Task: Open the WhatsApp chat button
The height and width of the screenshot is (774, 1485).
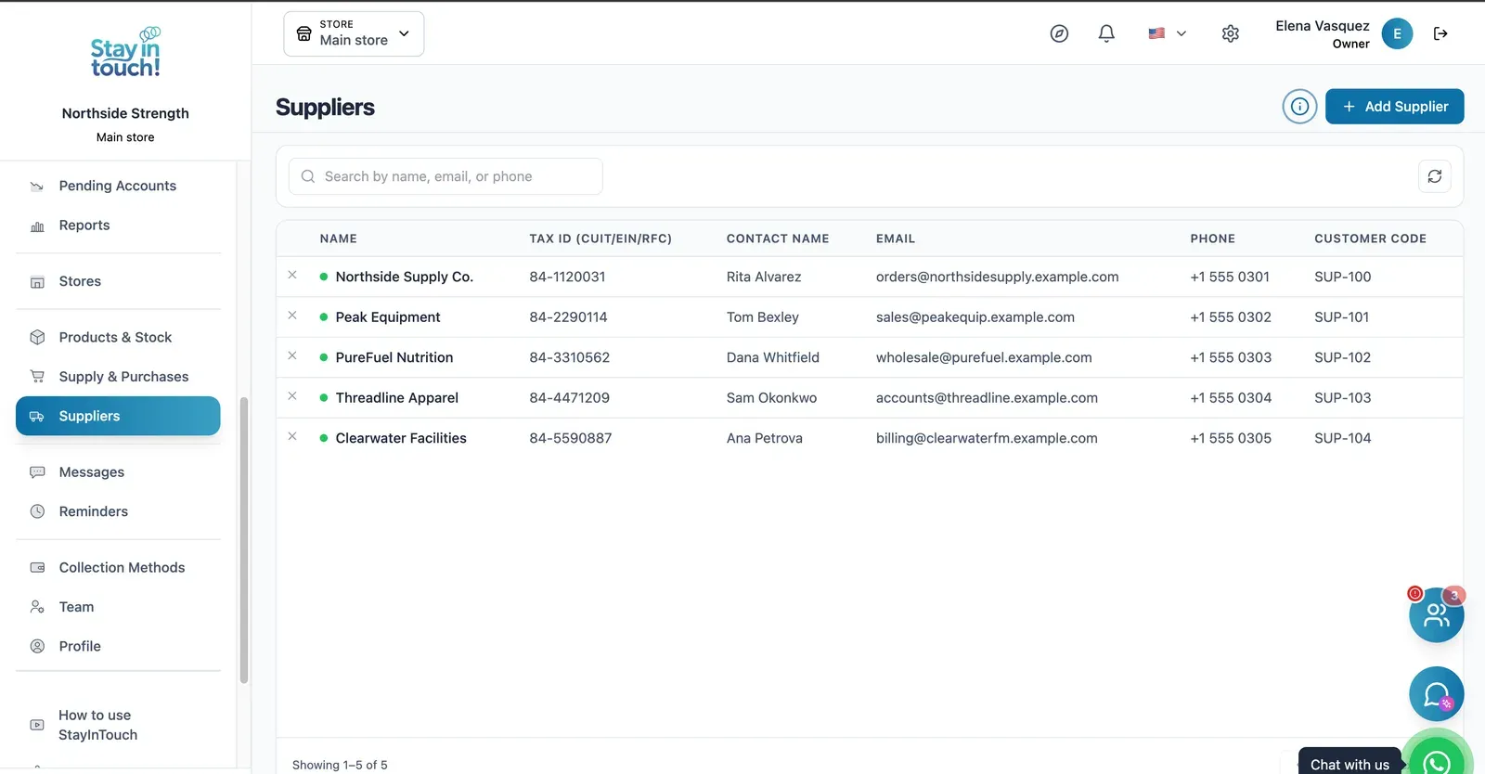Action: [x=1438, y=760]
